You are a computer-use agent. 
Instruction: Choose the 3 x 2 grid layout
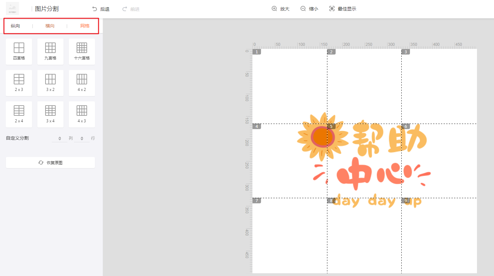tap(50, 83)
